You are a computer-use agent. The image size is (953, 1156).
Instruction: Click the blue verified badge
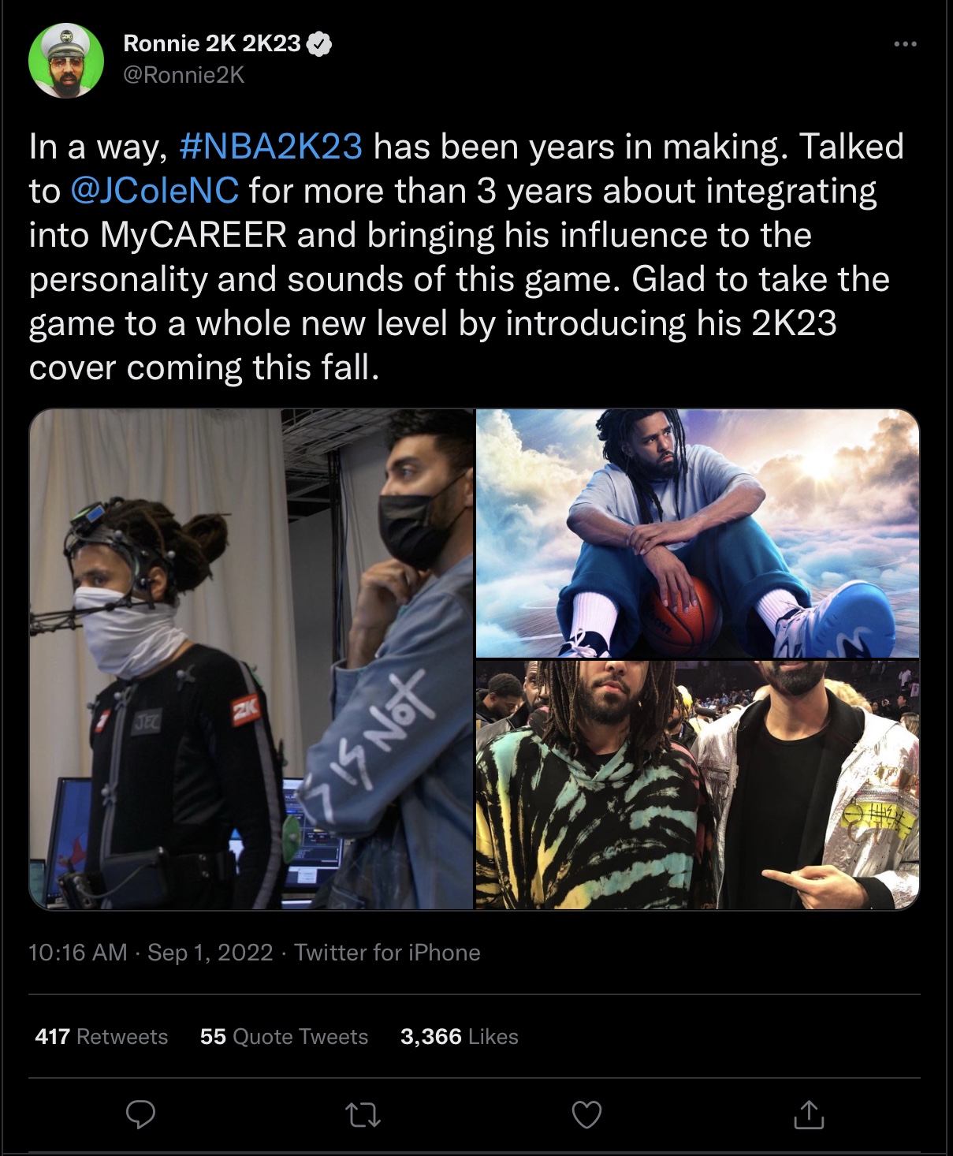(318, 44)
